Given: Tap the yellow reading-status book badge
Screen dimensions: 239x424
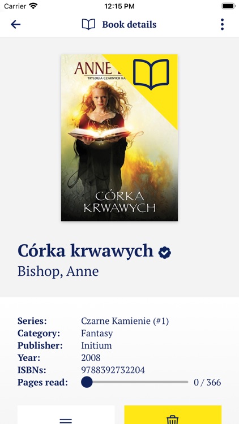Looking at the screenshot, I should [x=151, y=75].
